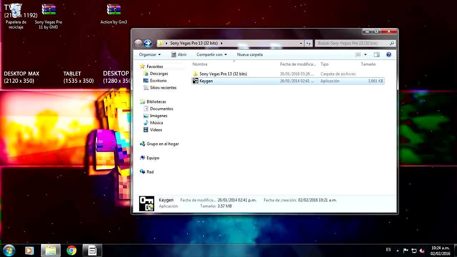The image size is (457, 257).
Task: Click the blue forward navigation arrow
Action: pos(147,43)
